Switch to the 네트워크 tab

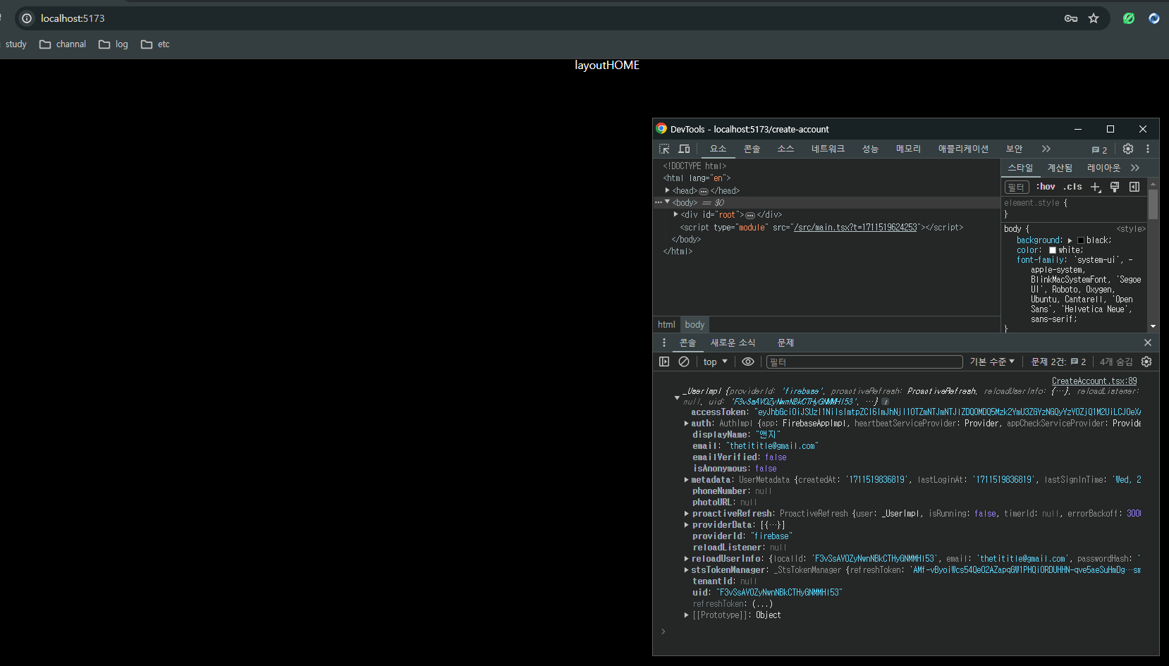click(x=828, y=149)
